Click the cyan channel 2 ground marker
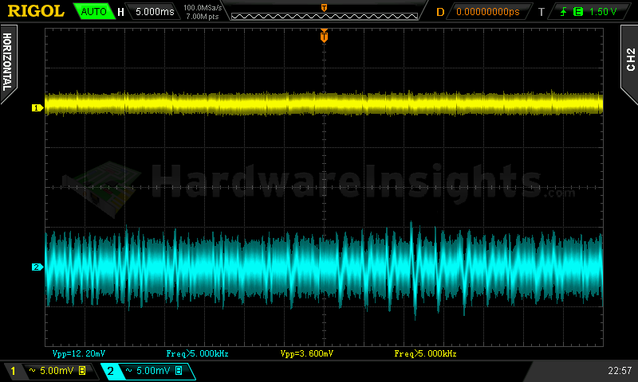This screenshot has height=382, width=638. [36, 267]
